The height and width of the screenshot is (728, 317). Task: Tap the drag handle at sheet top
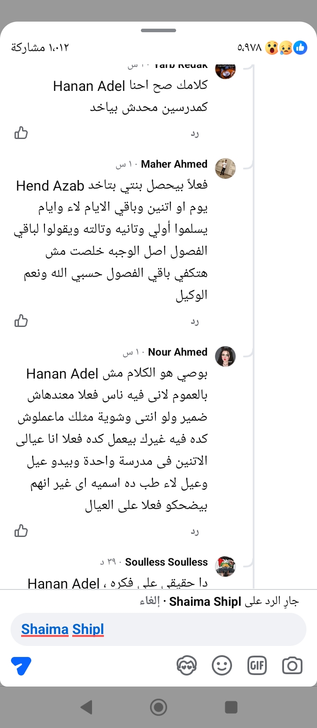(x=158, y=30)
